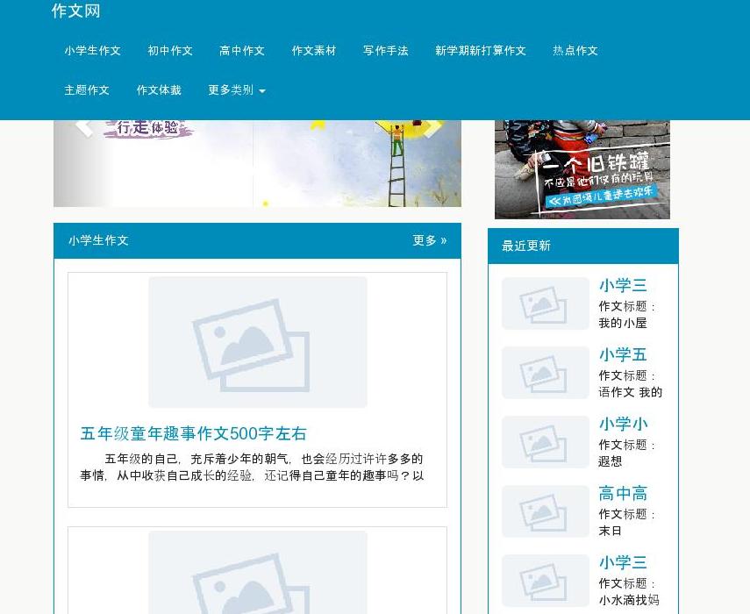Open the 高中高 recent update link
Viewport: 750px width, 614px height.
pos(623,494)
